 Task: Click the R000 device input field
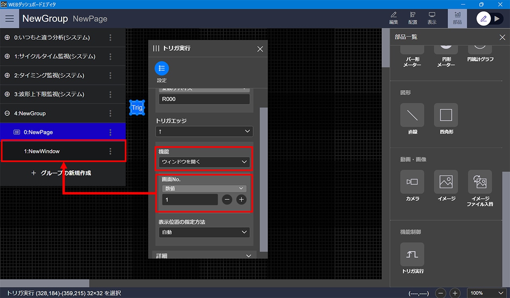pyautogui.click(x=204, y=99)
